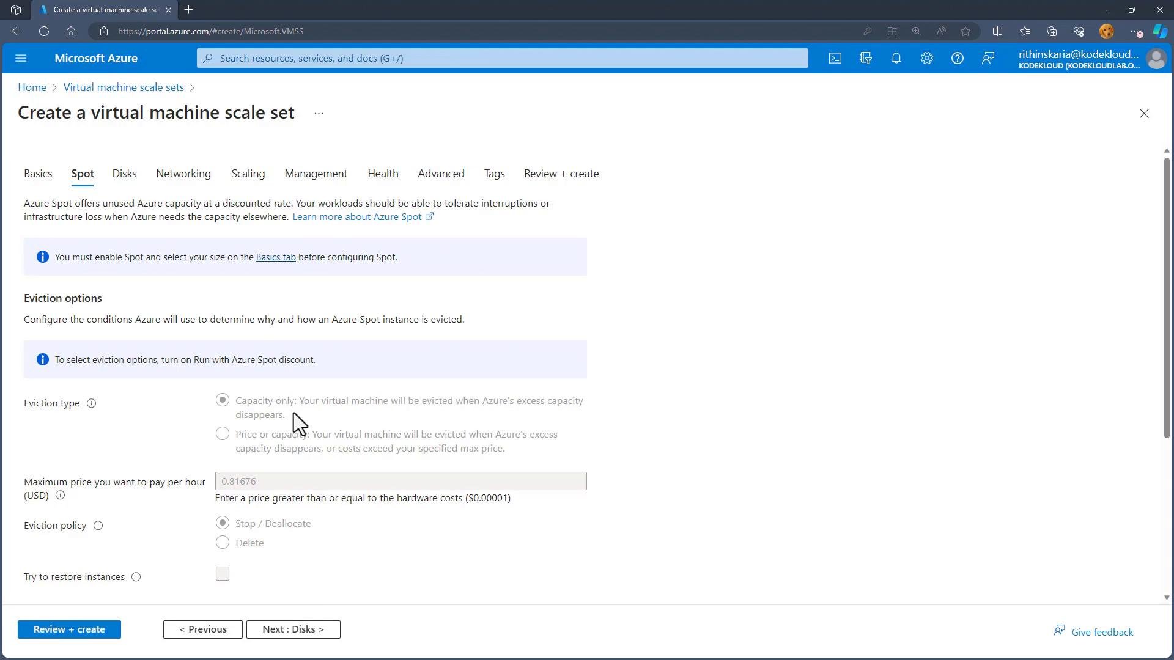Click the maximum price input field
The image size is (1174, 660).
[x=401, y=481]
